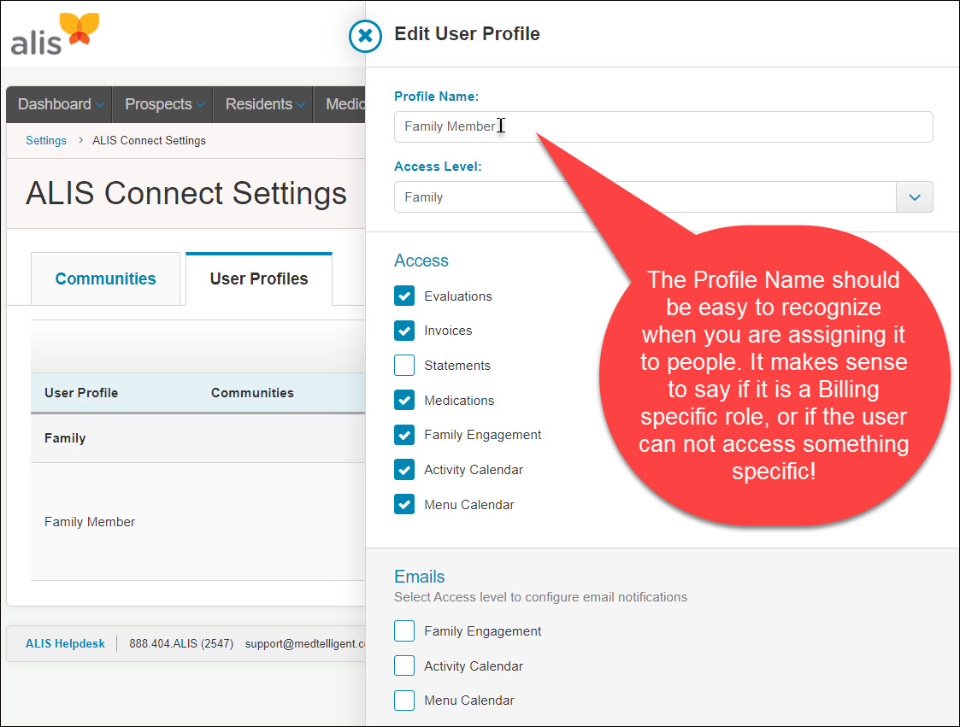Click in the Profile Name field
This screenshot has width=960, height=727.
pyautogui.click(x=663, y=126)
